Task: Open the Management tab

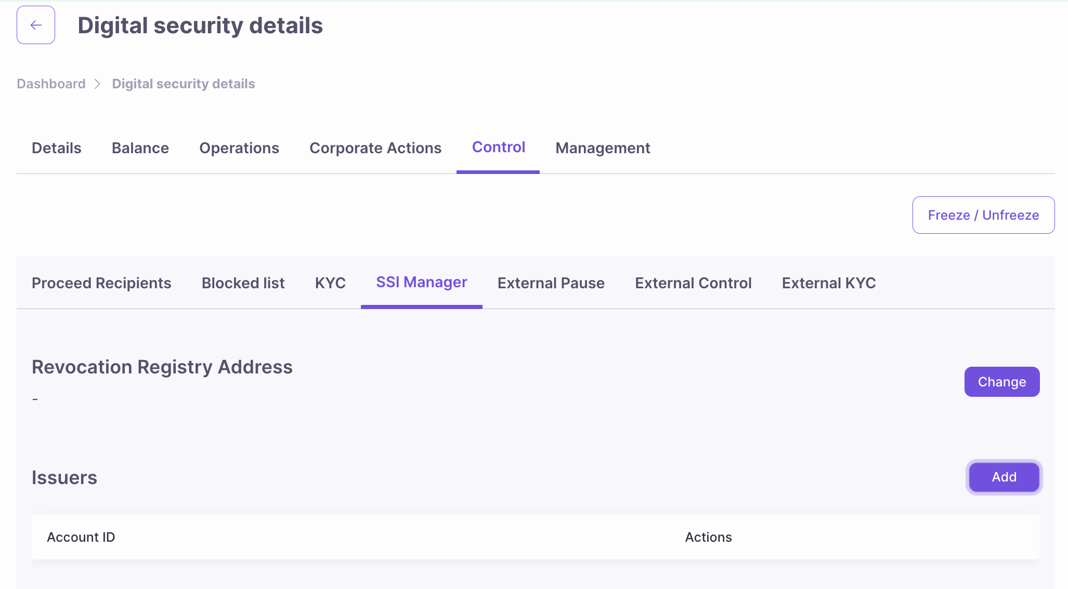Action: 603,148
